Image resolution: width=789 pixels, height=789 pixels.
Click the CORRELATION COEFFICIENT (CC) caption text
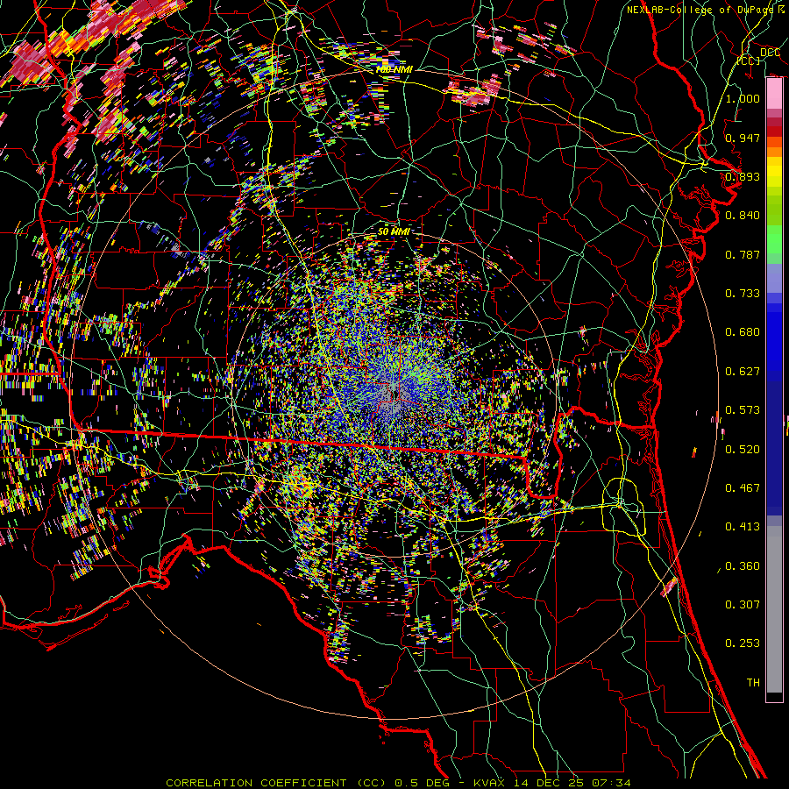coord(275,783)
